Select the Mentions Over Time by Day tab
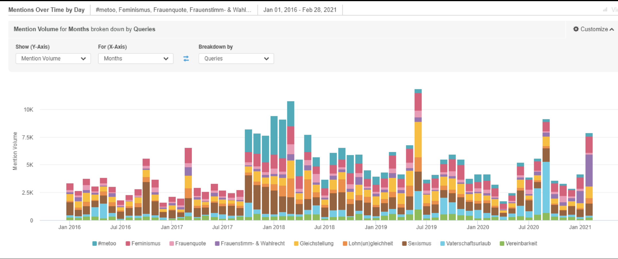Image resolution: width=618 pixels, height=259 pixels. point(47,10)
